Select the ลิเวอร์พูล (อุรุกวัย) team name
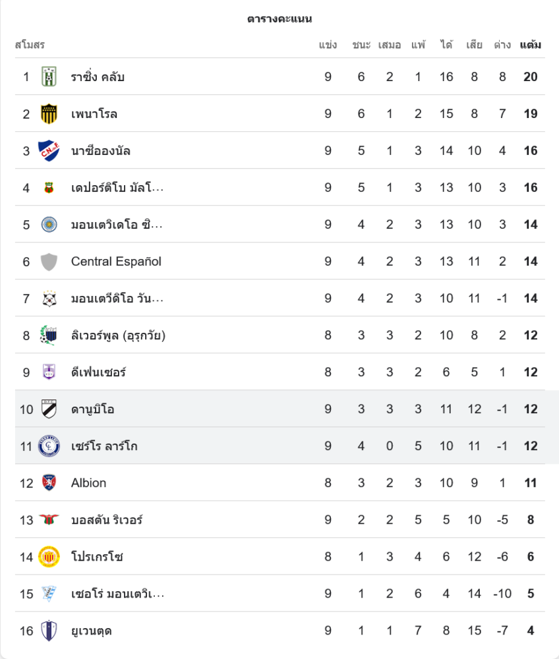Screen dimensions: 559x659 pyautogui.click(x=118, y=335)
